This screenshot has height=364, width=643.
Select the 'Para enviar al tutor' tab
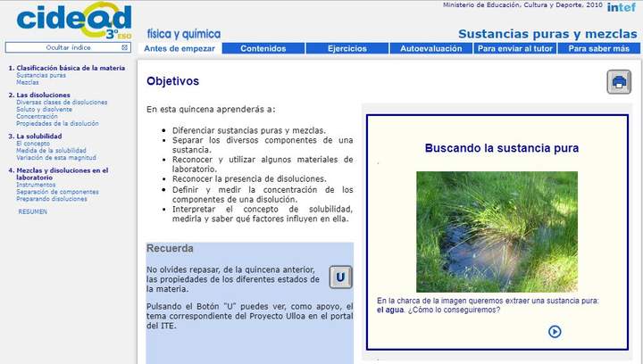pos(515,48)
